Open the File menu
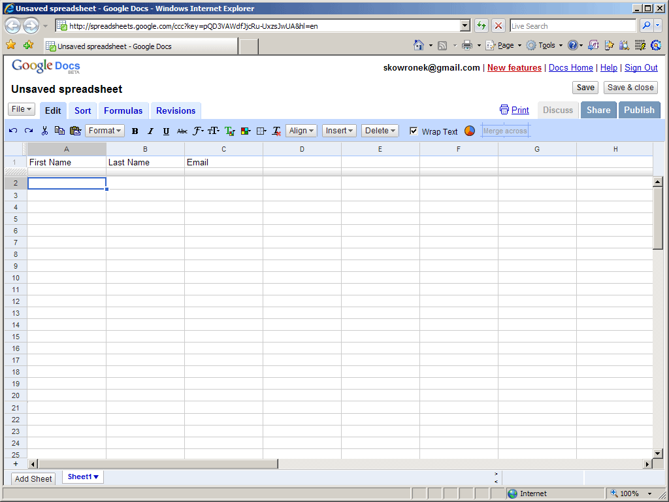The height and width of the screenshot is (502, 669). [22, 109]
